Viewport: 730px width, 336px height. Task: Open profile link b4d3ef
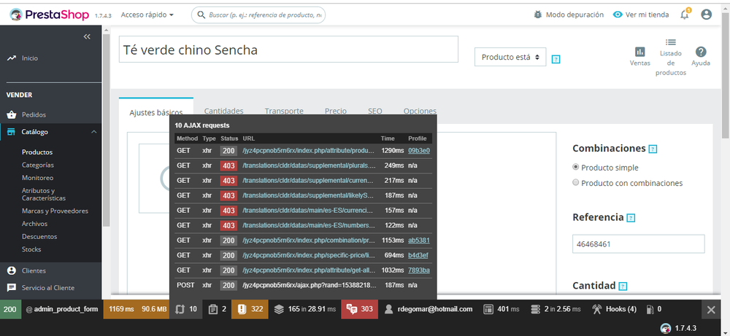[418, 255]
